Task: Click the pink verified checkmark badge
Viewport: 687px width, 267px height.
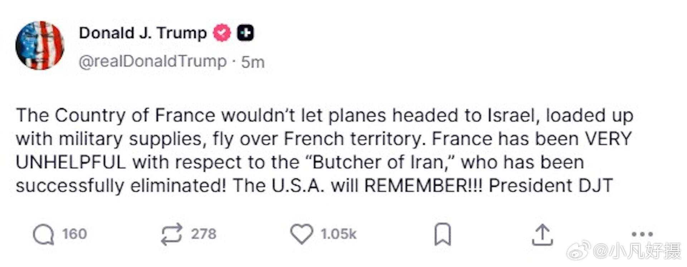Action: pos(222,33)
